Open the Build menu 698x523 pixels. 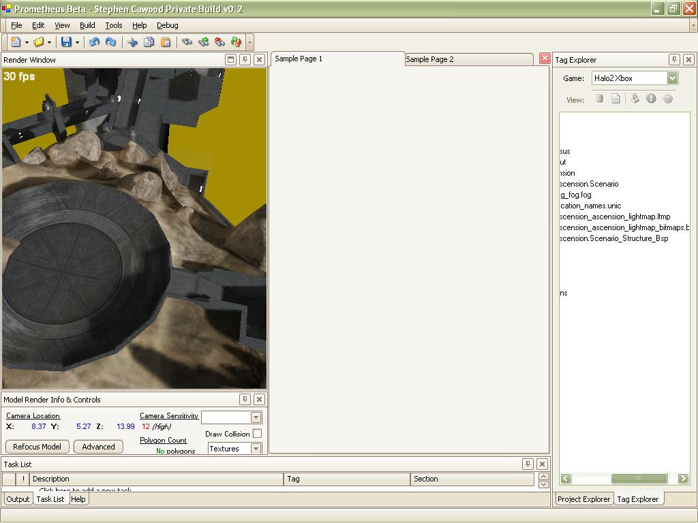pyautogui.click(x=87, y=25)
